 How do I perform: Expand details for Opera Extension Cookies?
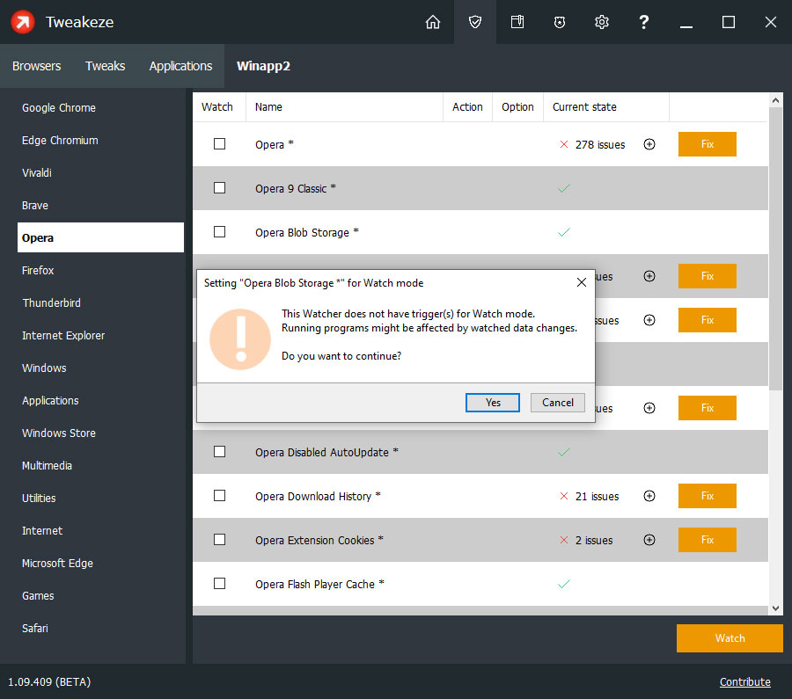[x=649, y=540]
